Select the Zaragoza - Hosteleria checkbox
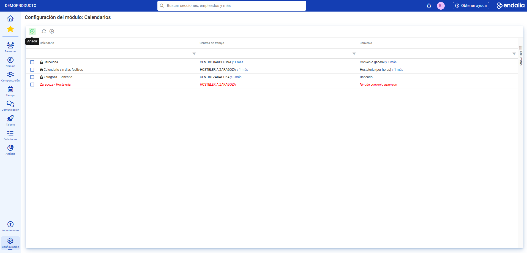Image resolution: width=527 pixels, height=253 pixels. pos(32,85)
